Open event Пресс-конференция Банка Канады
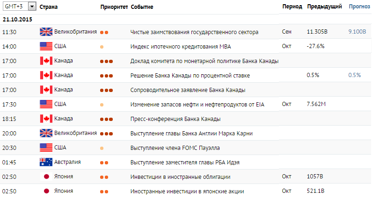The height and width of the screenshot is (198, 372). (175, 119)
